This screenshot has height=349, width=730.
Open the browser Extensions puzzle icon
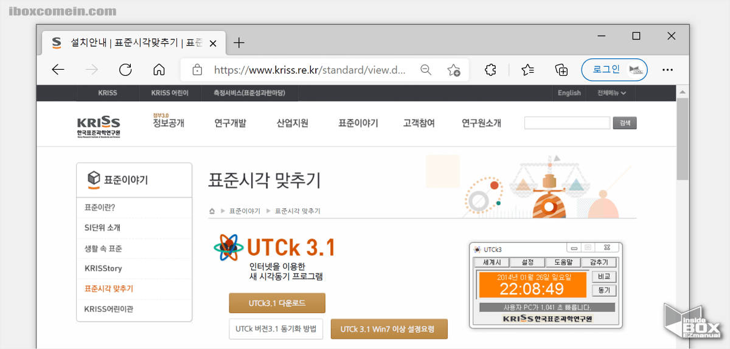[490, 70]
